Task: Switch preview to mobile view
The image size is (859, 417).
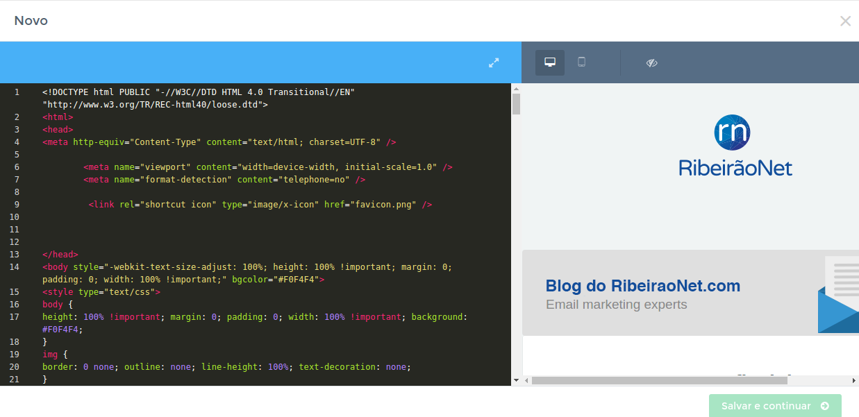Action: click(x=582, y=62)
